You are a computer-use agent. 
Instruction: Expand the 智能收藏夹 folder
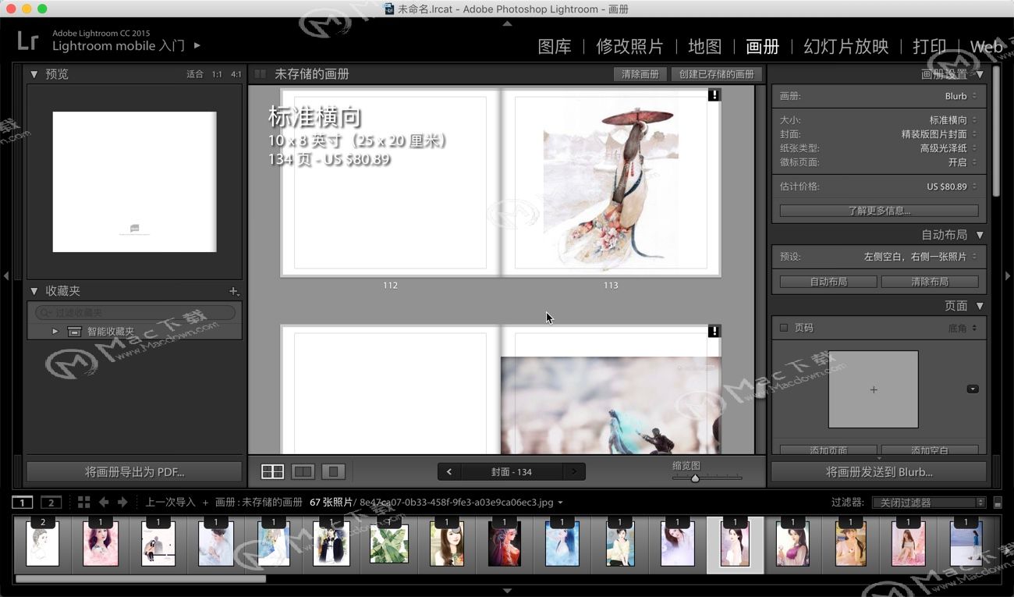(x=55, y=331)
